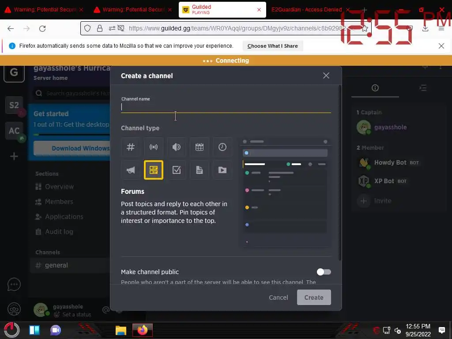This screenshot has height=339, width=452.
Task: Click Download Windows button
Action: pyautogui.click(x=72, y=148)
